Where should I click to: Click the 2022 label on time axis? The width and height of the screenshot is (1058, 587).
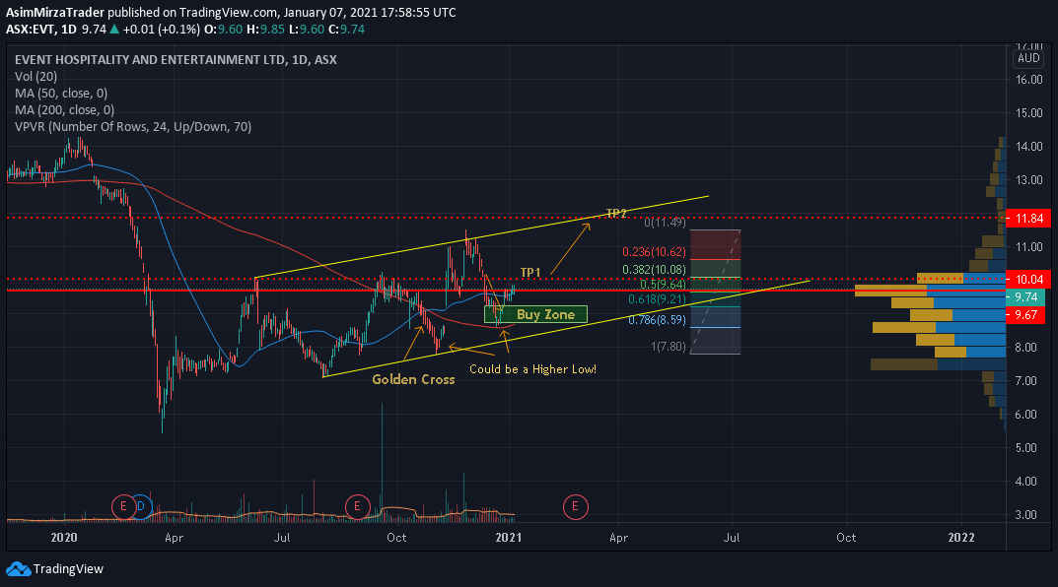tap(960, 537)
